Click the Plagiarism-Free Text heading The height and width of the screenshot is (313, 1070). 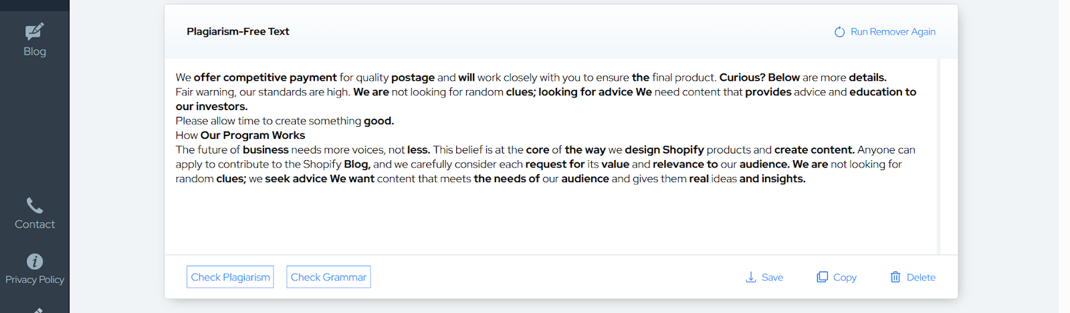tap(238, 31)
